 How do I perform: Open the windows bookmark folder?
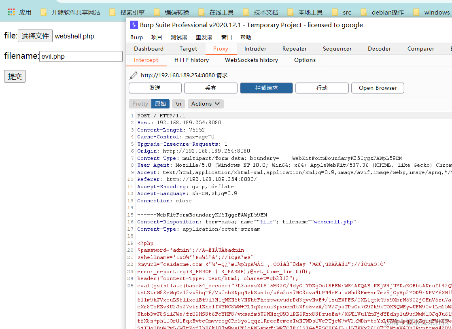[x=431, y=12]
